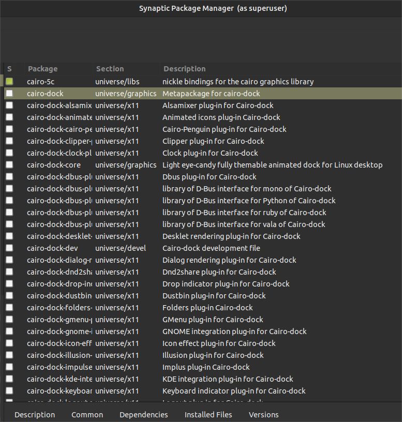Click the status box for the KDE integration plug-in
This screenshot has height=422, width=402.
click(9, 379)
